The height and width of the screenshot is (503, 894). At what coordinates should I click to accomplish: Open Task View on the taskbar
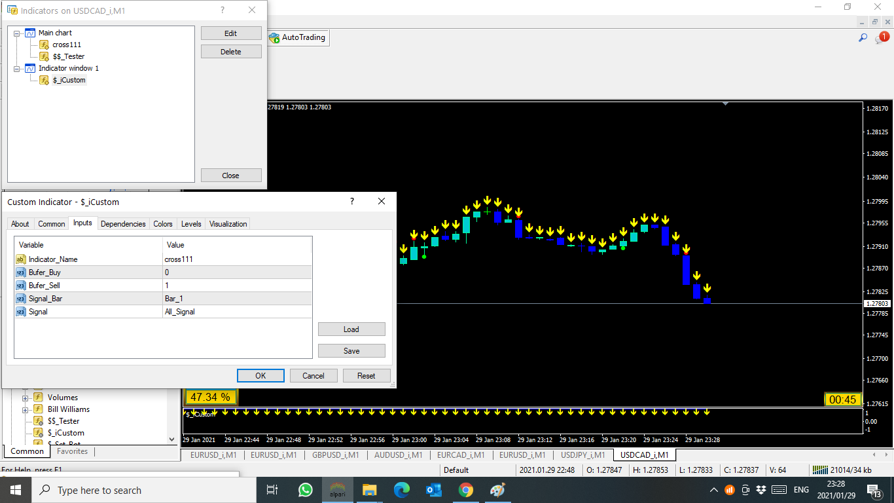pos(272,490)
